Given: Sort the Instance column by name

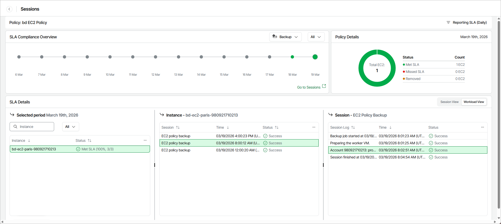Looking at the screenshot, I should [29, 141].
